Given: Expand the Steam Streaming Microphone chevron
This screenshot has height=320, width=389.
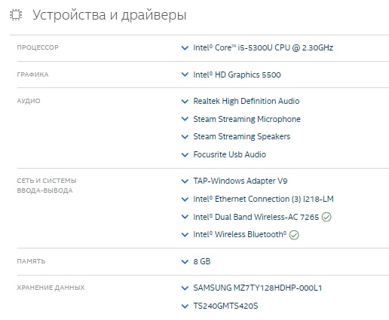Looking at the screenshot, I should click(x=185, y=119).
